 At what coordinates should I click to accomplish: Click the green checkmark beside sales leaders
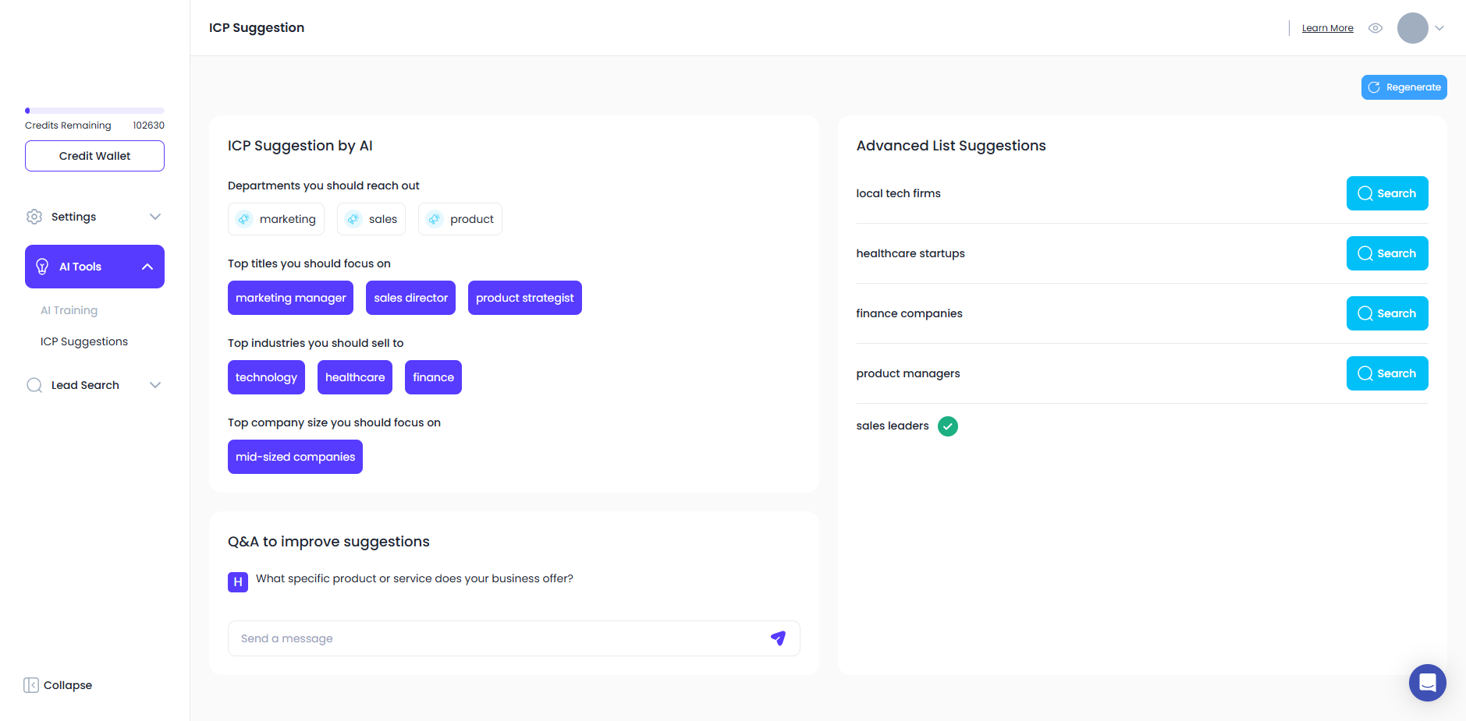[x=947, y=426]
